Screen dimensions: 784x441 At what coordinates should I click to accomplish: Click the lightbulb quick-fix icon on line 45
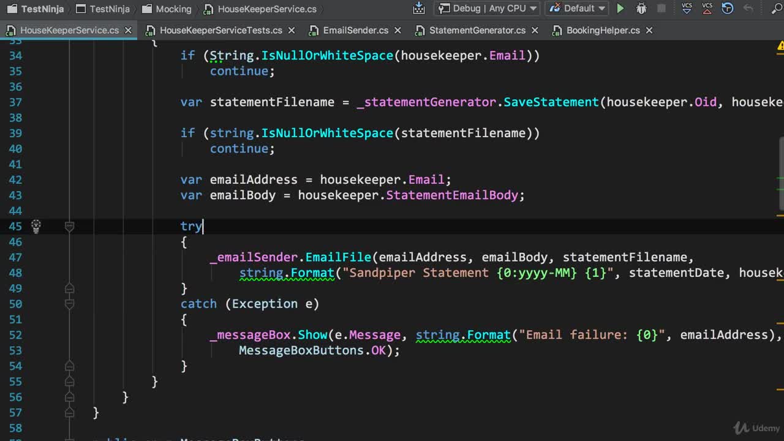coord(36,226)
